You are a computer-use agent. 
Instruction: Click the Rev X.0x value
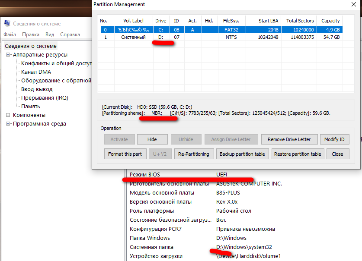[227, 202]
